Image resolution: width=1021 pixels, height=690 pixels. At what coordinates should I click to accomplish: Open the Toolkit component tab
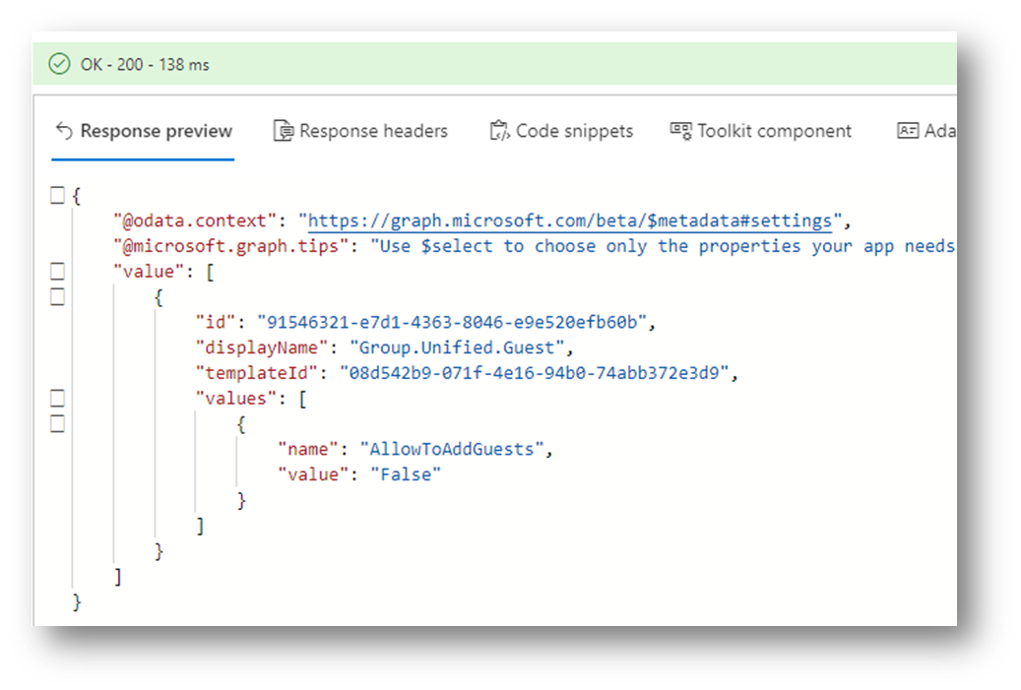click(x=761, y=131)
